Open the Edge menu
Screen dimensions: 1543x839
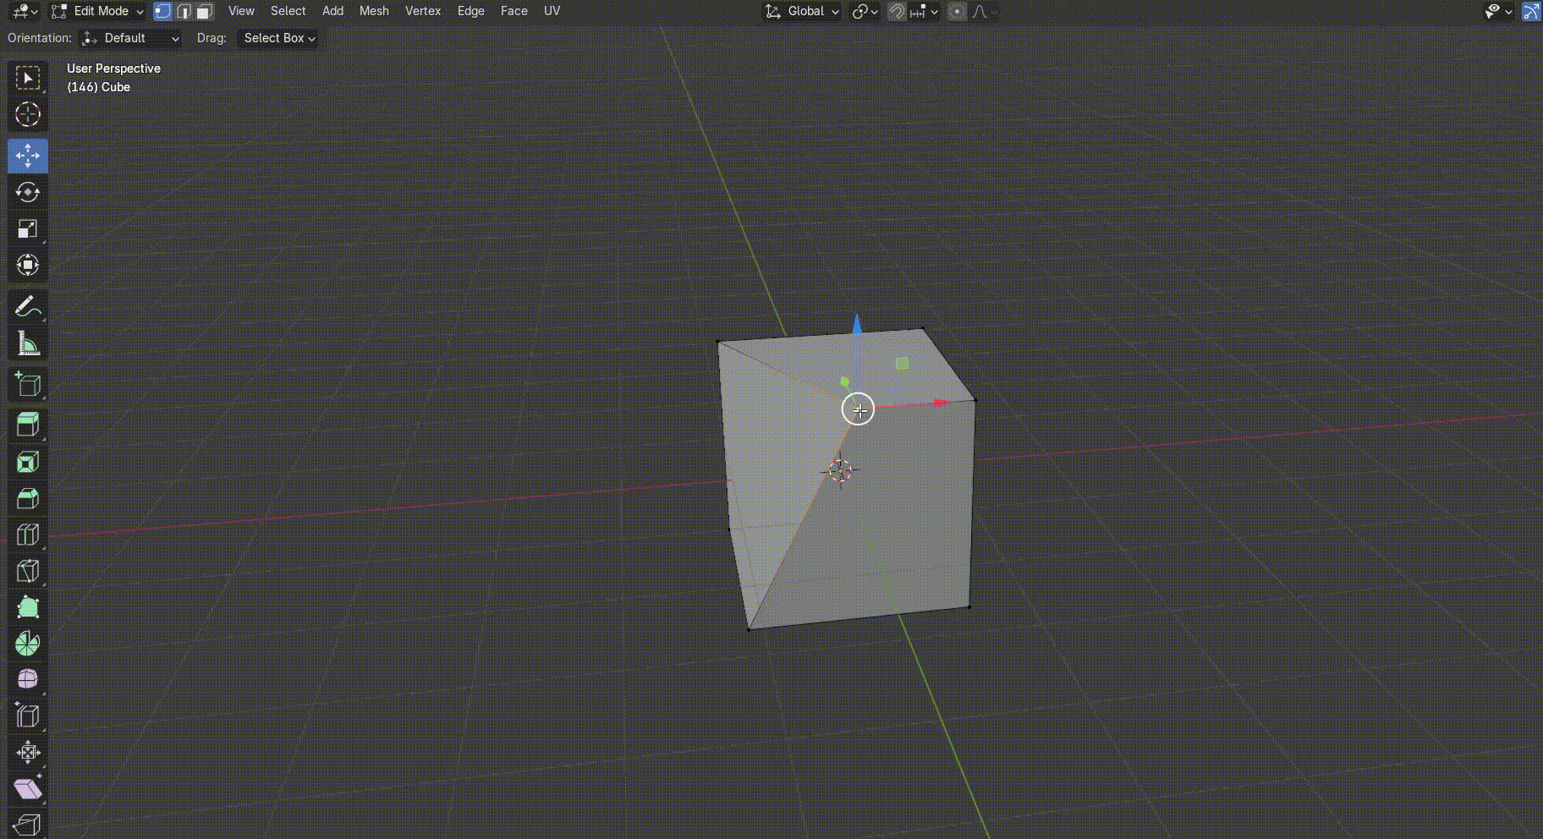tap(470, 11)
